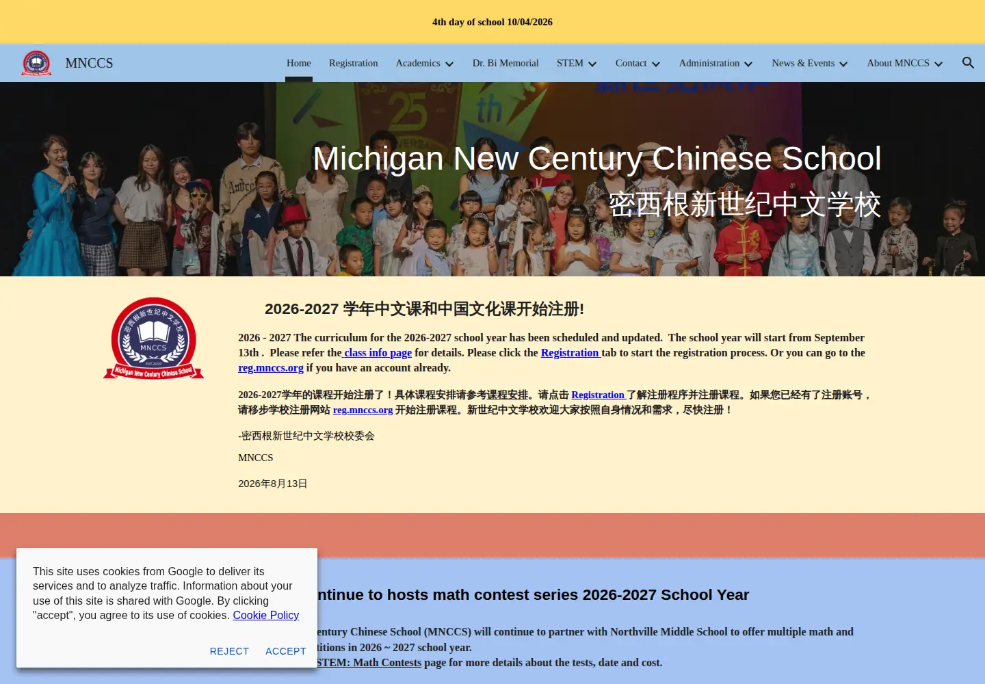This screenshot has height=684, width=985.
Task: Click the date text 2026年8月13日
Action: point(273,484)
